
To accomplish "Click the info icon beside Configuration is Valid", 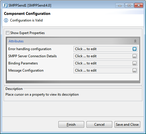I will click(6, 20).
